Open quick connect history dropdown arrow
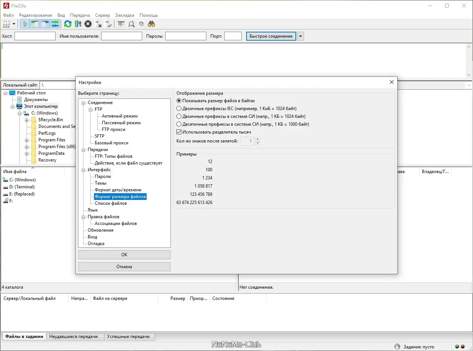473x351 pixels. (301, 36)
